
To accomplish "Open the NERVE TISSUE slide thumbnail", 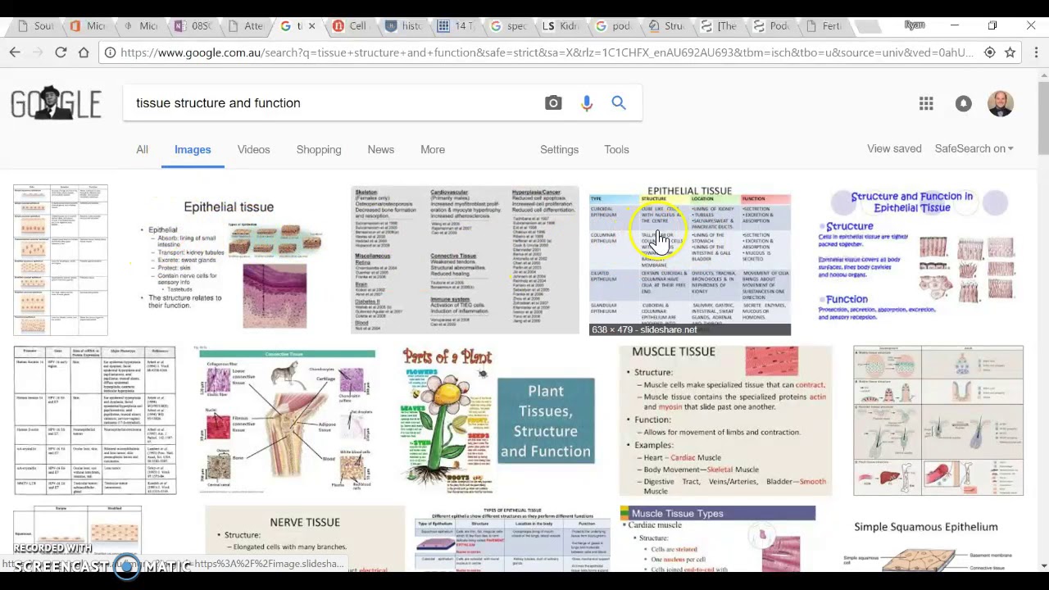I will coord(304,538).
